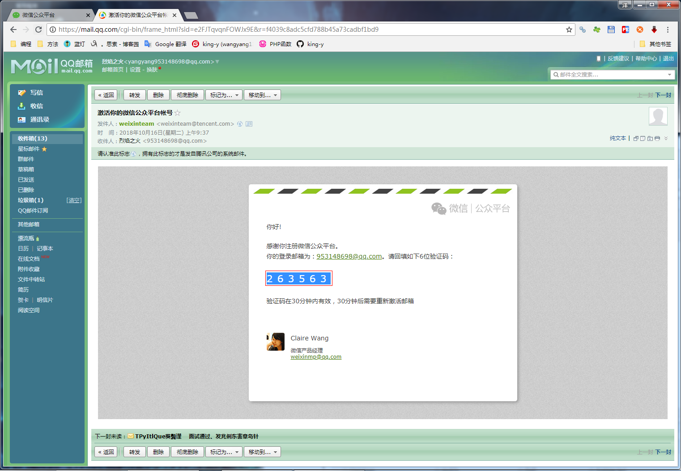This screenshot has width=681, height=471.
Task: Click the sender info round icon
Action: [240, 124]
